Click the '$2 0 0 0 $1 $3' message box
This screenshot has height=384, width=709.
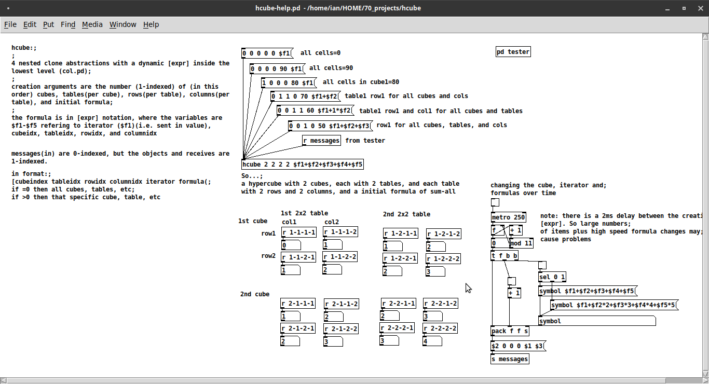pyautogui.click(x=518, y=346)
